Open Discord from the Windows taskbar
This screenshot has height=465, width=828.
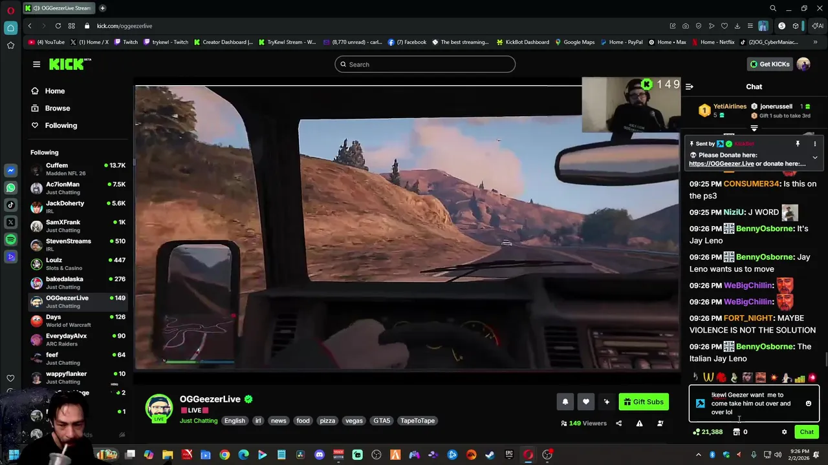319,455
